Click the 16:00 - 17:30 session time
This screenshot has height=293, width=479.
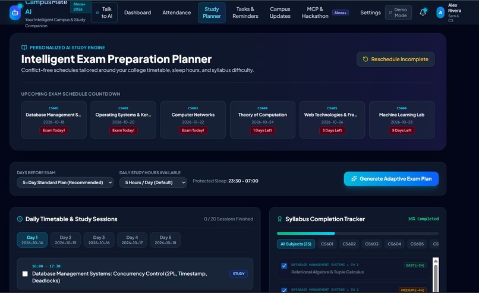pos(46,266)
